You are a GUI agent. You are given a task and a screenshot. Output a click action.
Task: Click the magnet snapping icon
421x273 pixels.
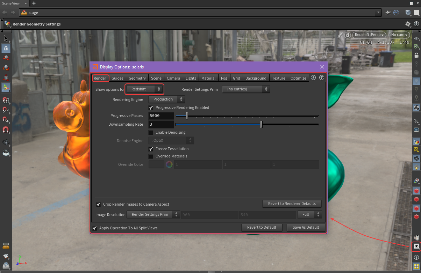click(x=6, y=130)
